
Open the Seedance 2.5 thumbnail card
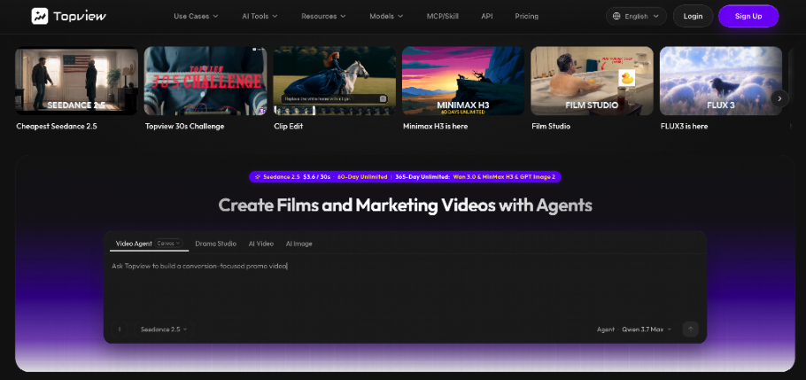(x=76, y=81)
